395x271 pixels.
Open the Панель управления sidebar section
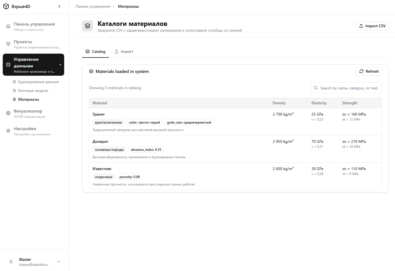tap(33, 26)
